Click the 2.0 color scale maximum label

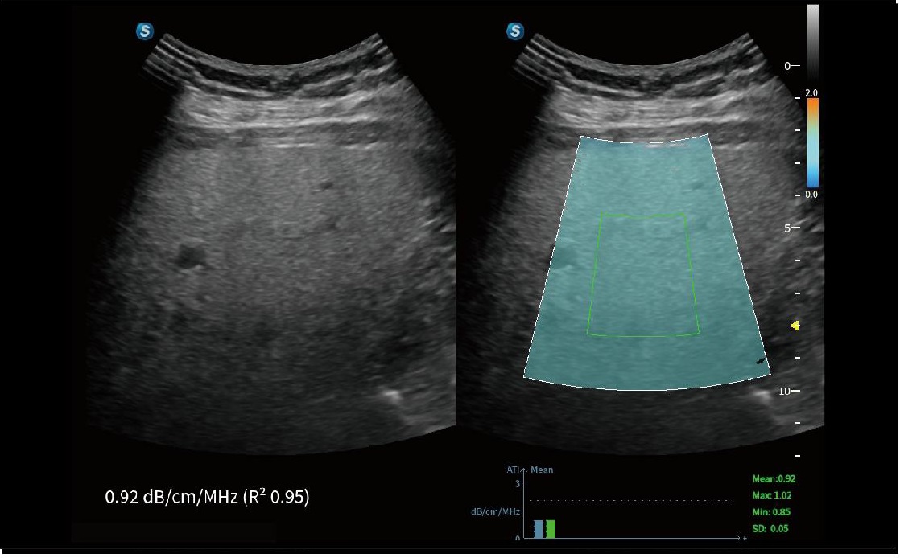[811, 93]
